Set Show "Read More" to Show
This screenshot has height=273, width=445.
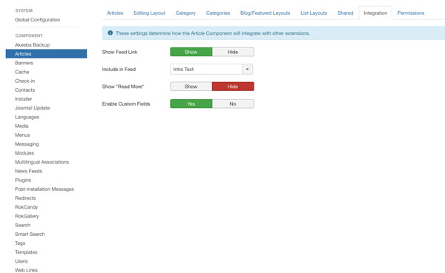[x=191, y=87]
